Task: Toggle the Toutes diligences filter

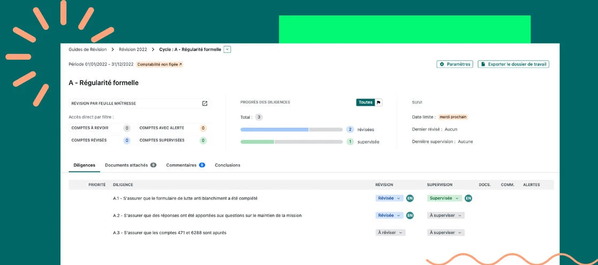Action: point(365,102)
